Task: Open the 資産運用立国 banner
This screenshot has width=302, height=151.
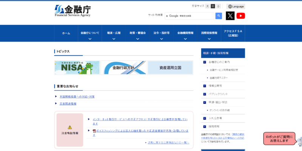Action: click(170, 68)
